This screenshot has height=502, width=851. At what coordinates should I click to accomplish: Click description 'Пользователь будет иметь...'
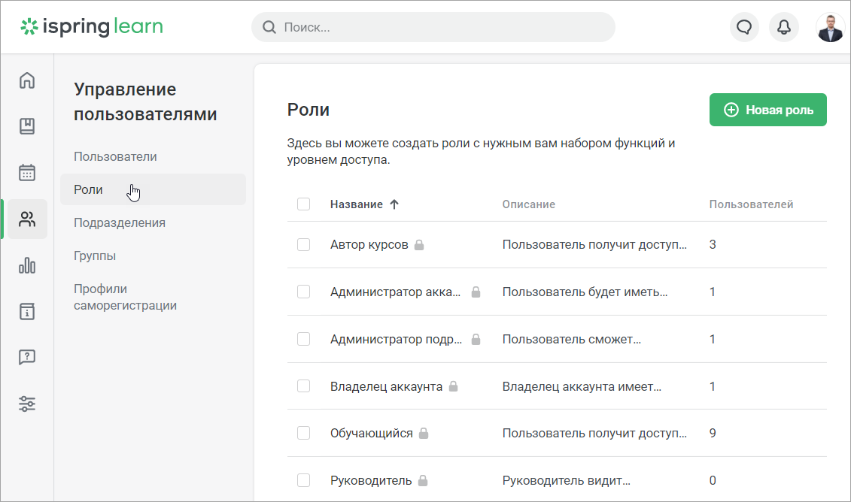[x=585, y=292]
